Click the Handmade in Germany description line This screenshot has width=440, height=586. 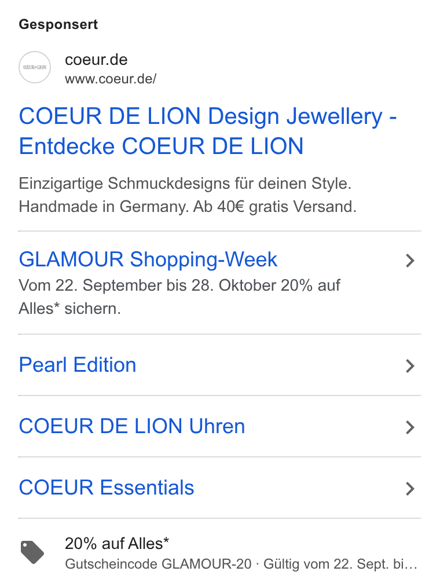tap(188, 207)
